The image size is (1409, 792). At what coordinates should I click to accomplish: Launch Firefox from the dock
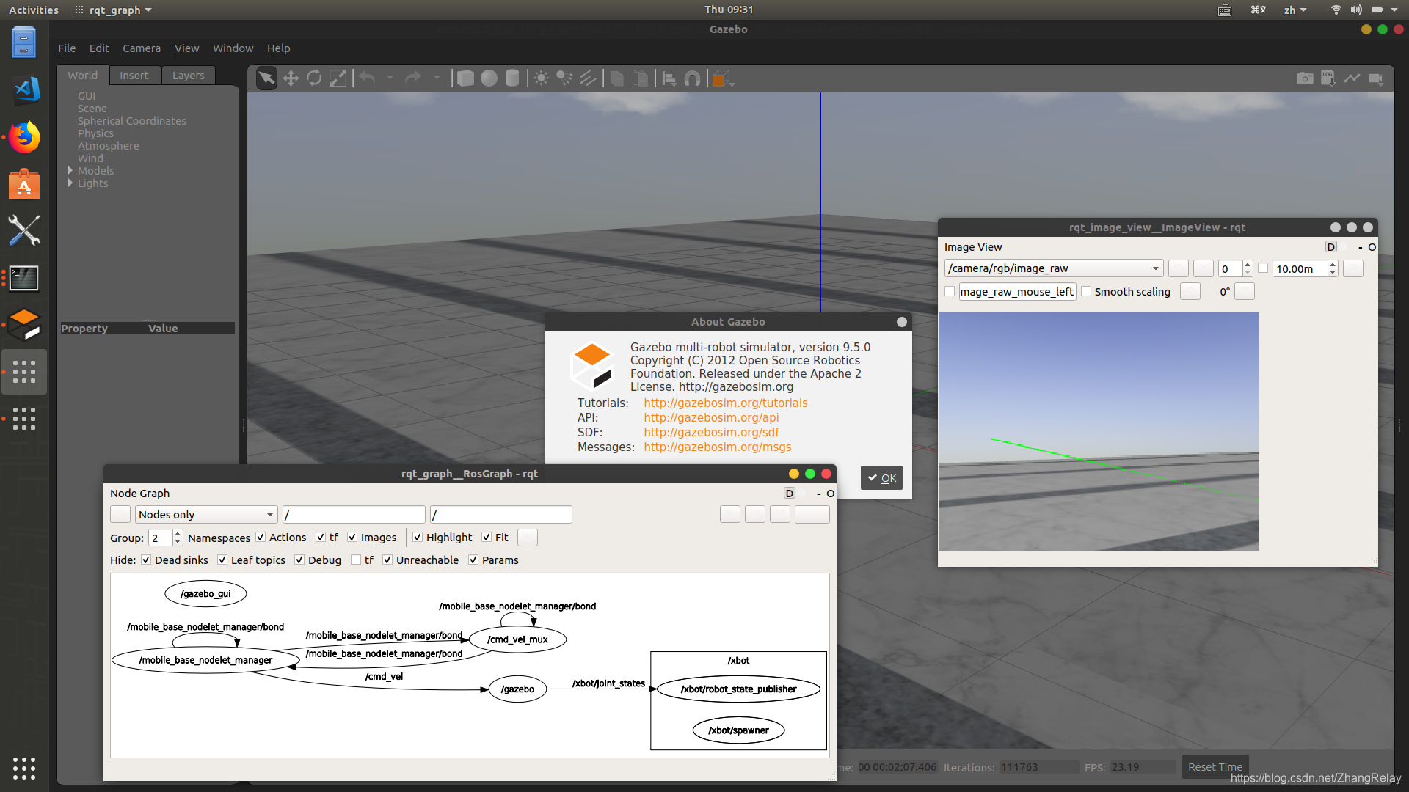[24, 137]
